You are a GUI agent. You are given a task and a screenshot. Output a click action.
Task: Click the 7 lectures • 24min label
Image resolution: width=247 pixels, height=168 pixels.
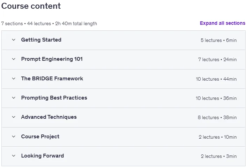(217, 59)
